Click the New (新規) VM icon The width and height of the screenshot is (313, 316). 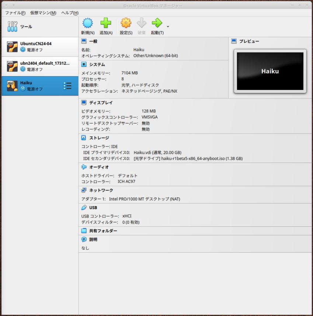point(88,23)
